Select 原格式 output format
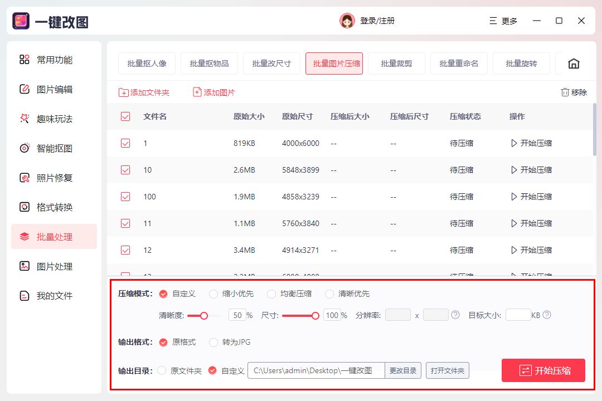The width and height of the screenshot is (602, 401). click(163, 343)
